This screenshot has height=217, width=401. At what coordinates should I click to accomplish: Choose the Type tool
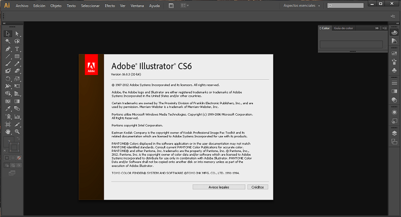tap(17, 49)
